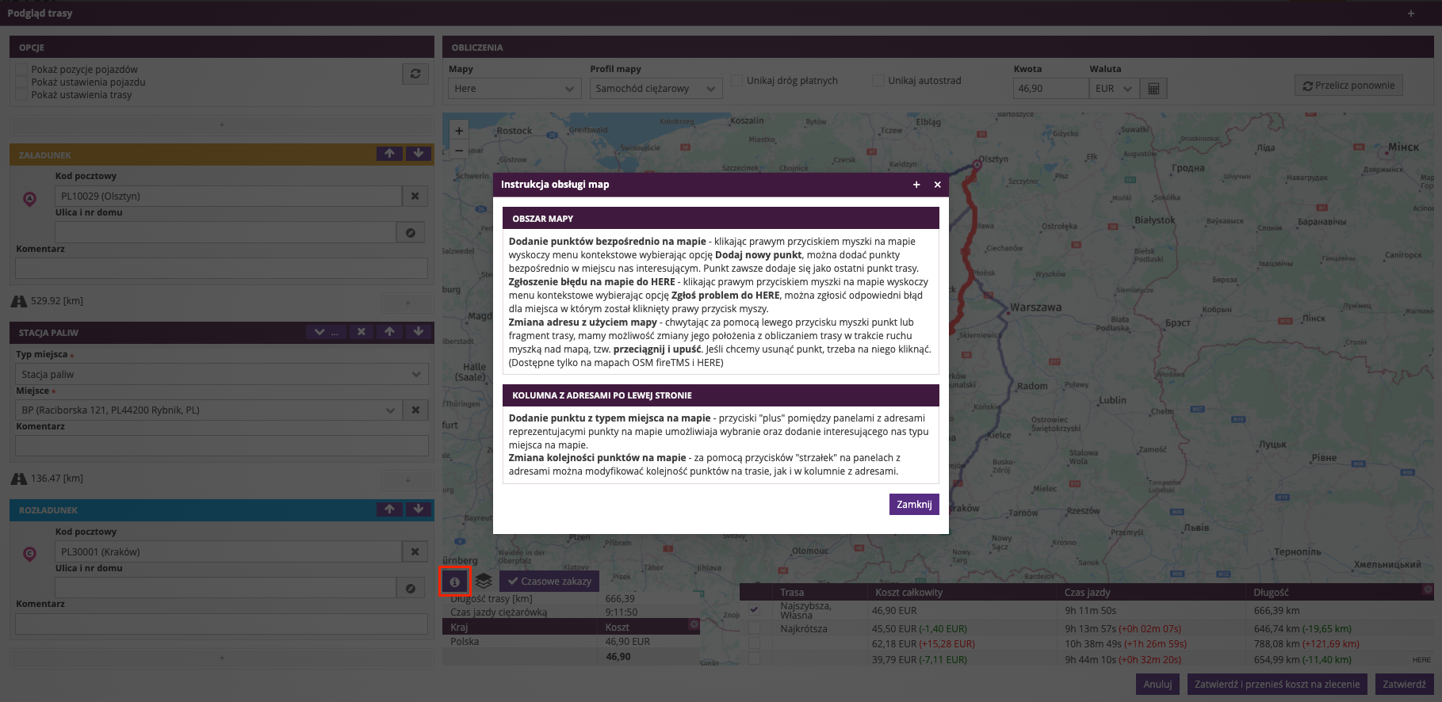The width and height of the screenshot is (1442, 702).
Task: Zoom out on the map
Action: point(459,150)
